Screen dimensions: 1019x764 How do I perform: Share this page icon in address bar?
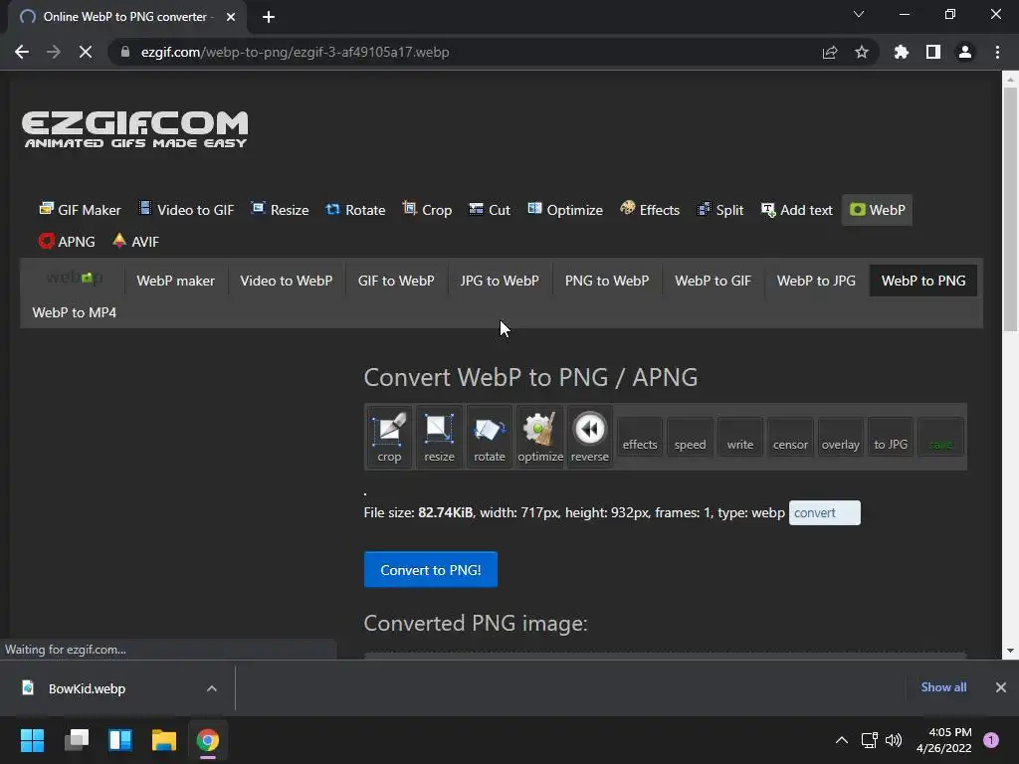[830, 52]
